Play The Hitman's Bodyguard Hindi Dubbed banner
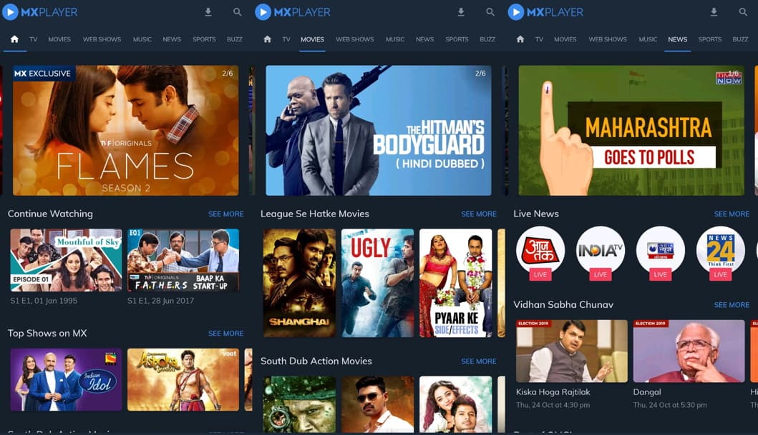 coord(378,130)
